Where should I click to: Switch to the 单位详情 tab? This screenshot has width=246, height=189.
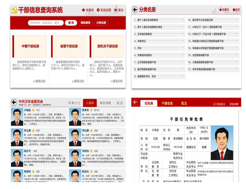[x=105, y=103]
